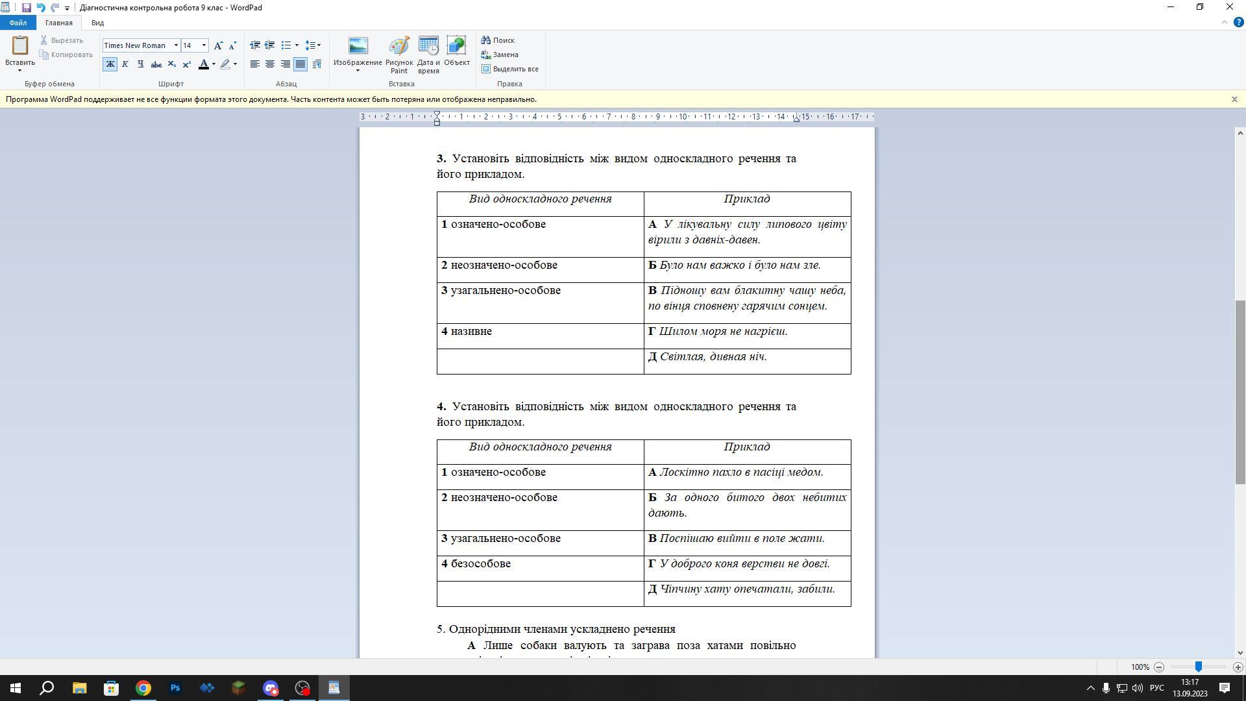Switch to the Вид tab
This screenshot has width=1246, height=701.
coord(97,23)
